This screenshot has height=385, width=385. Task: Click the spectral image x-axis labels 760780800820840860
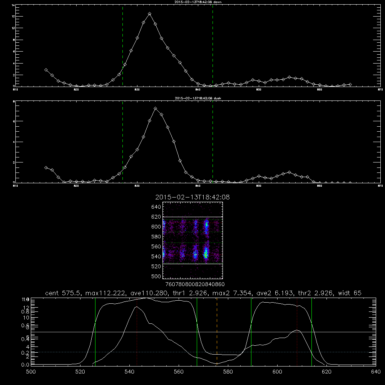click(x=195, y=285)
